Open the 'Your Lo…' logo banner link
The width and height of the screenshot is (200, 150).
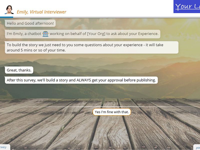[x=187, y=6]
